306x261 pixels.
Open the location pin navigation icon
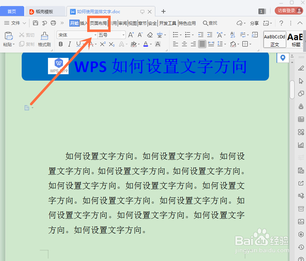283,58
